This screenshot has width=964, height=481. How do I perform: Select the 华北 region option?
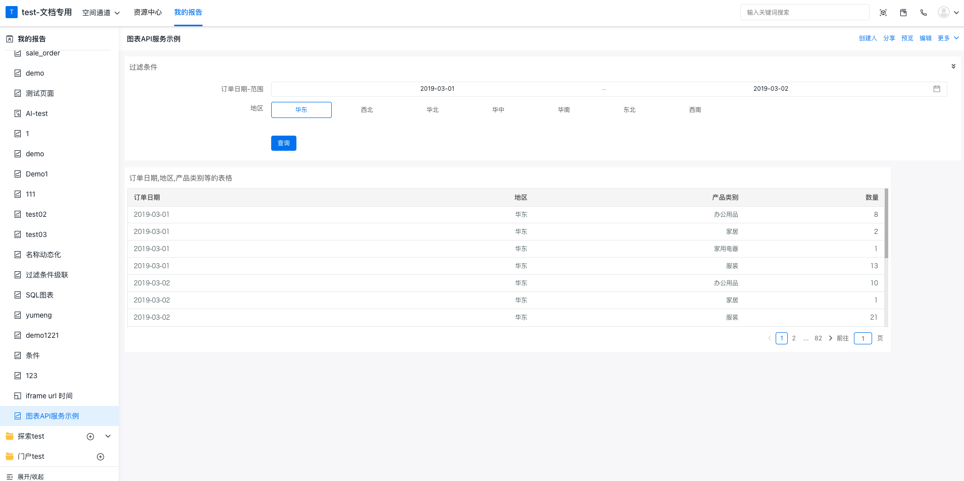(x=433, y=110)
